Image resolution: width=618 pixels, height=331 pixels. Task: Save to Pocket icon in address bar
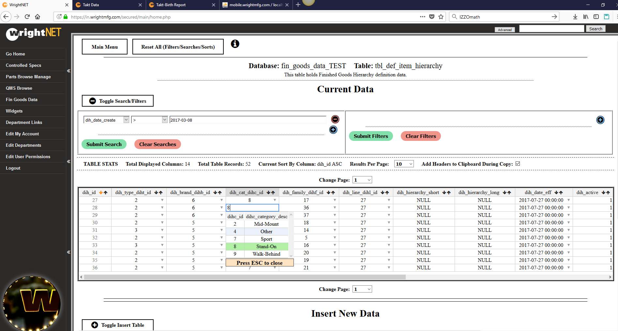pos(432,17)
